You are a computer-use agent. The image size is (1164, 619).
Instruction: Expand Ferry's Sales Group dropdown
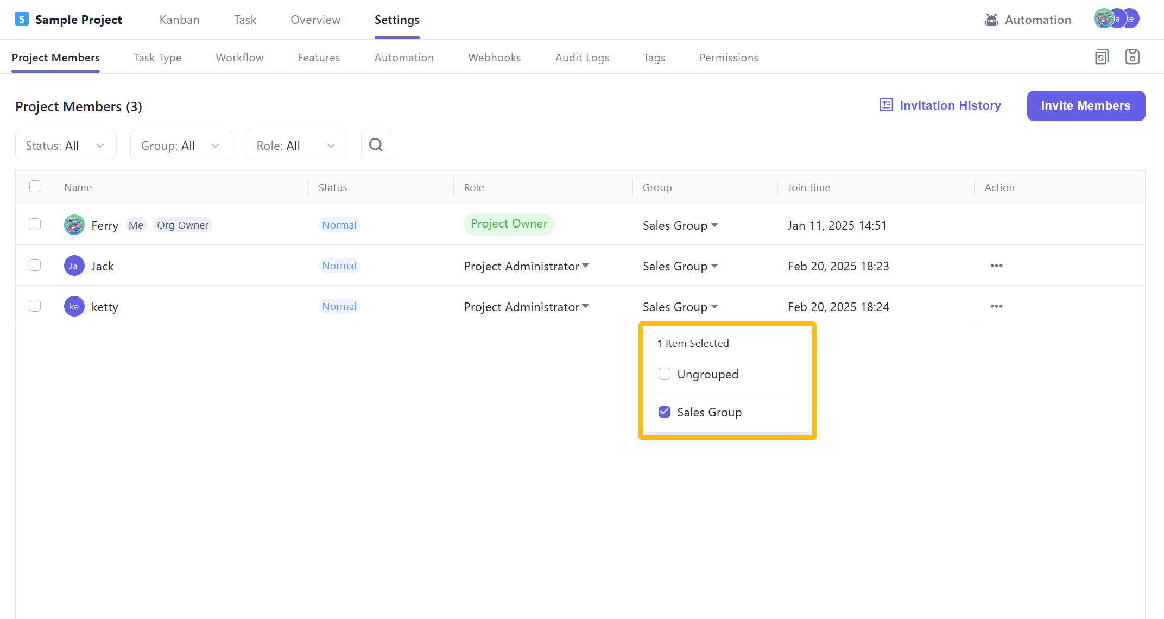pos(680,225)
